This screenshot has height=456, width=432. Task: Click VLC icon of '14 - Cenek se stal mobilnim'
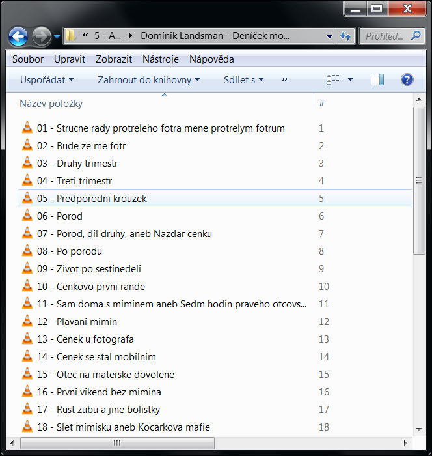click(27, 356)
